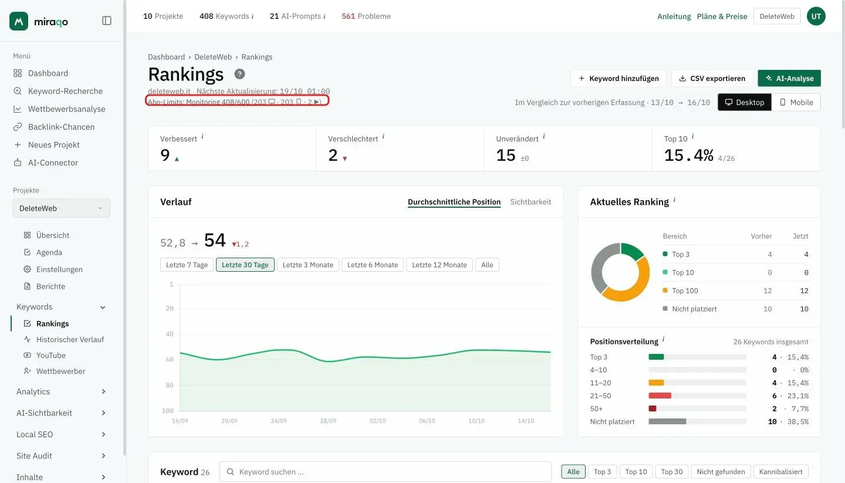845x483 pixels.
Task: Click the Keyword hinzufügen button
Action: point(618,78)
